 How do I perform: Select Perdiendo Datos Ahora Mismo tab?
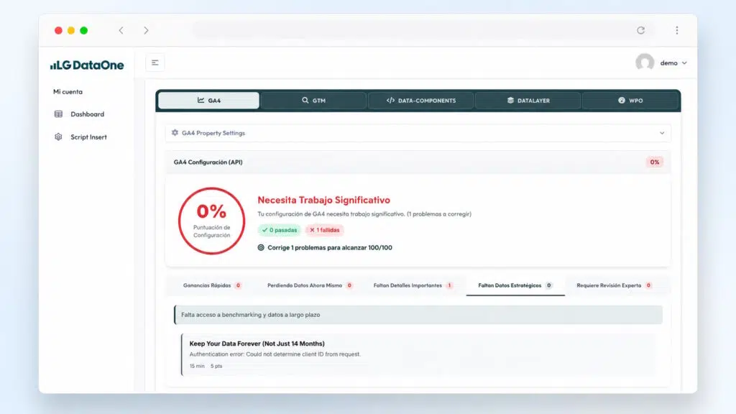tap(310, 285)
